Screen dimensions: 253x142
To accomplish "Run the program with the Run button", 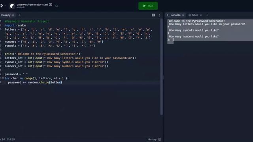I will (x=148, y=6).
